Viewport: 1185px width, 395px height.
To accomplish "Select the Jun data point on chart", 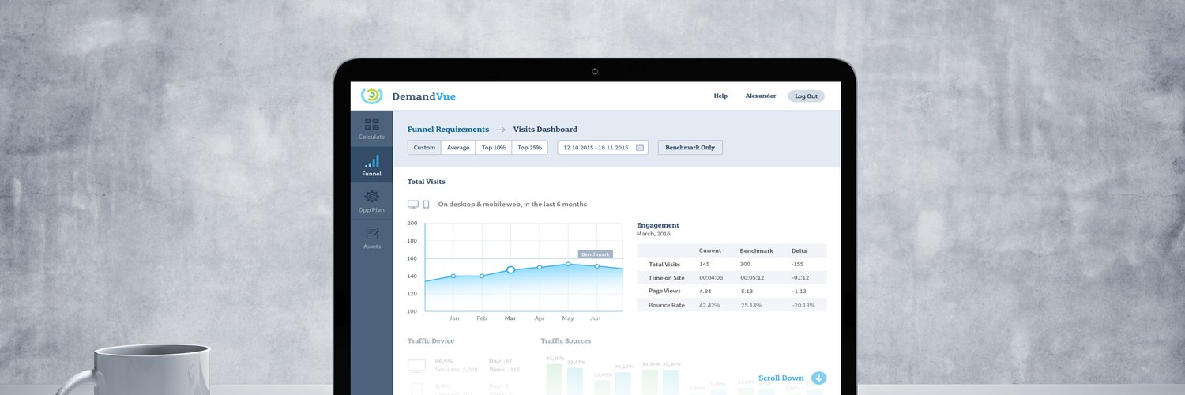I will pyautogui.click(x=596, y=266).
